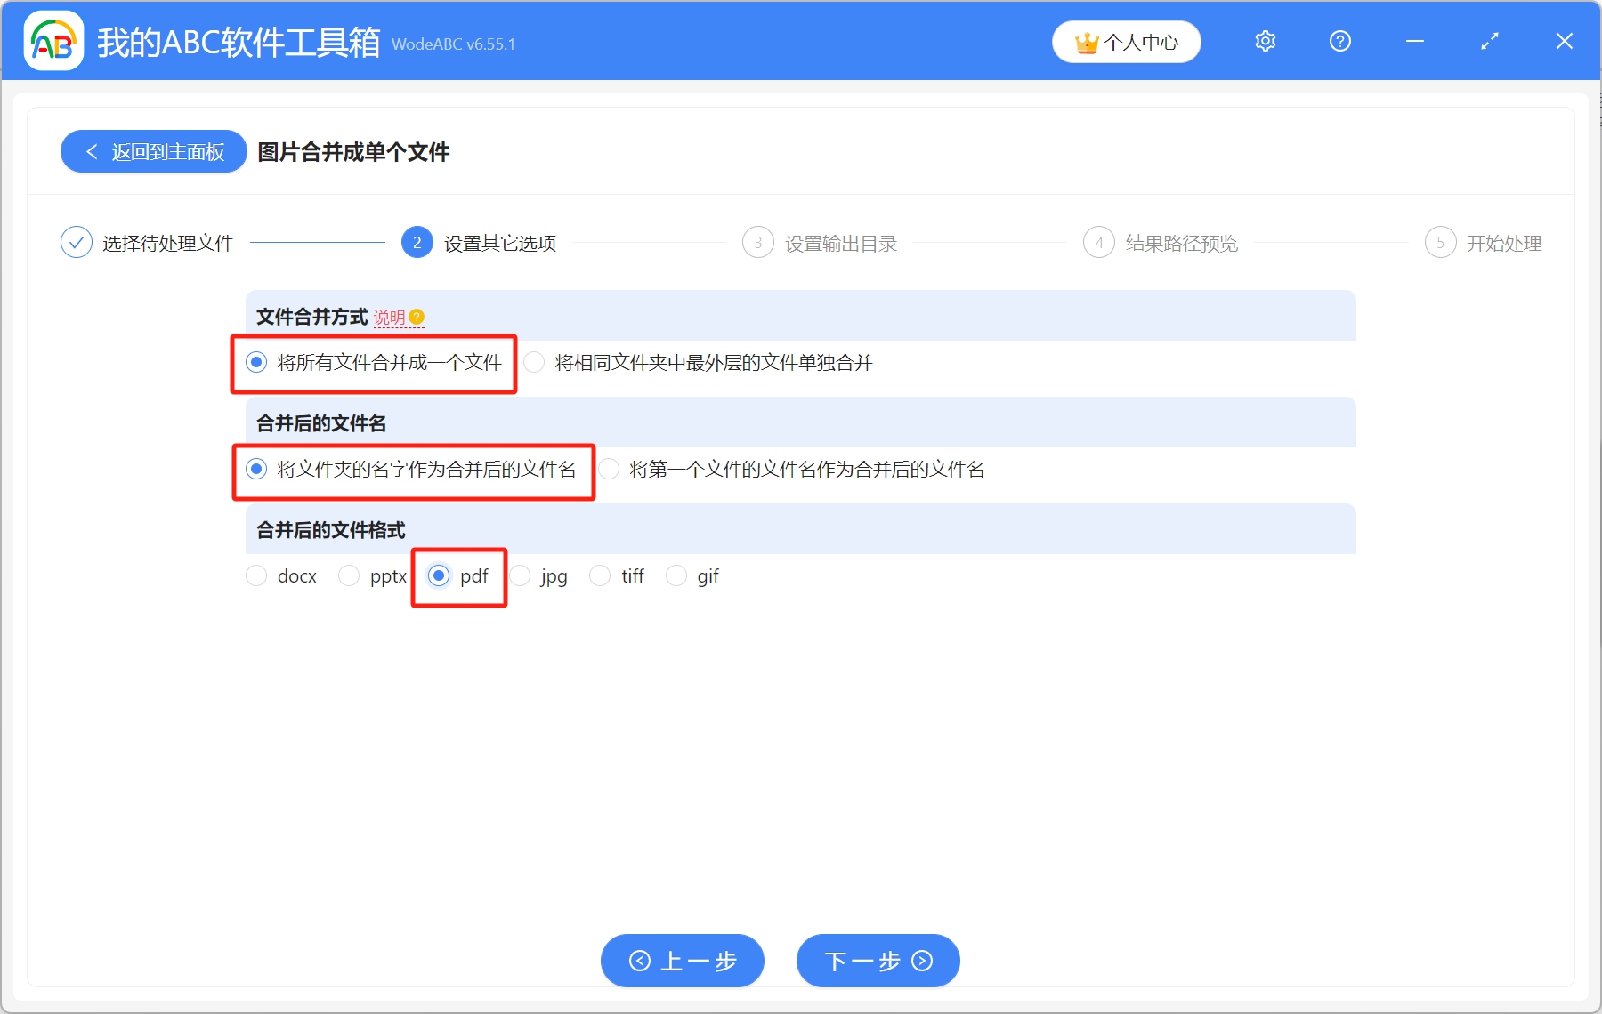Select tiff output format
The height and width of the screenshot is (1014, 1602).
click(x=599, y=575)
